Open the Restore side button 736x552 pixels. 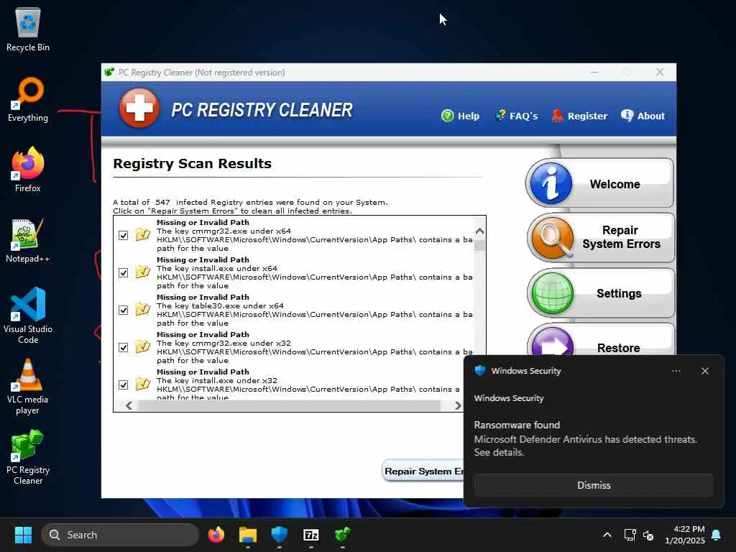pyautogui.click(x=601, y=340)
